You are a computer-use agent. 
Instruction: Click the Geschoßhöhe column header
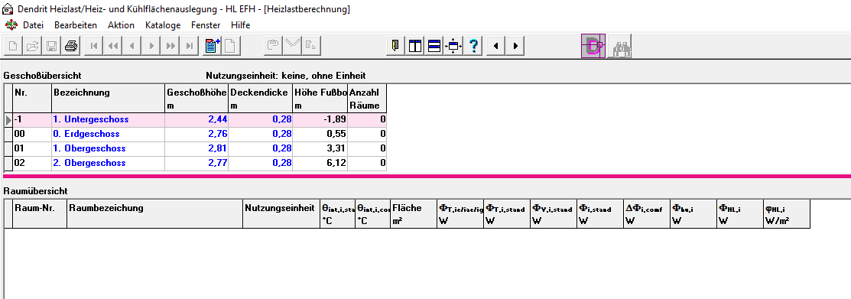(x=197, y=99)
